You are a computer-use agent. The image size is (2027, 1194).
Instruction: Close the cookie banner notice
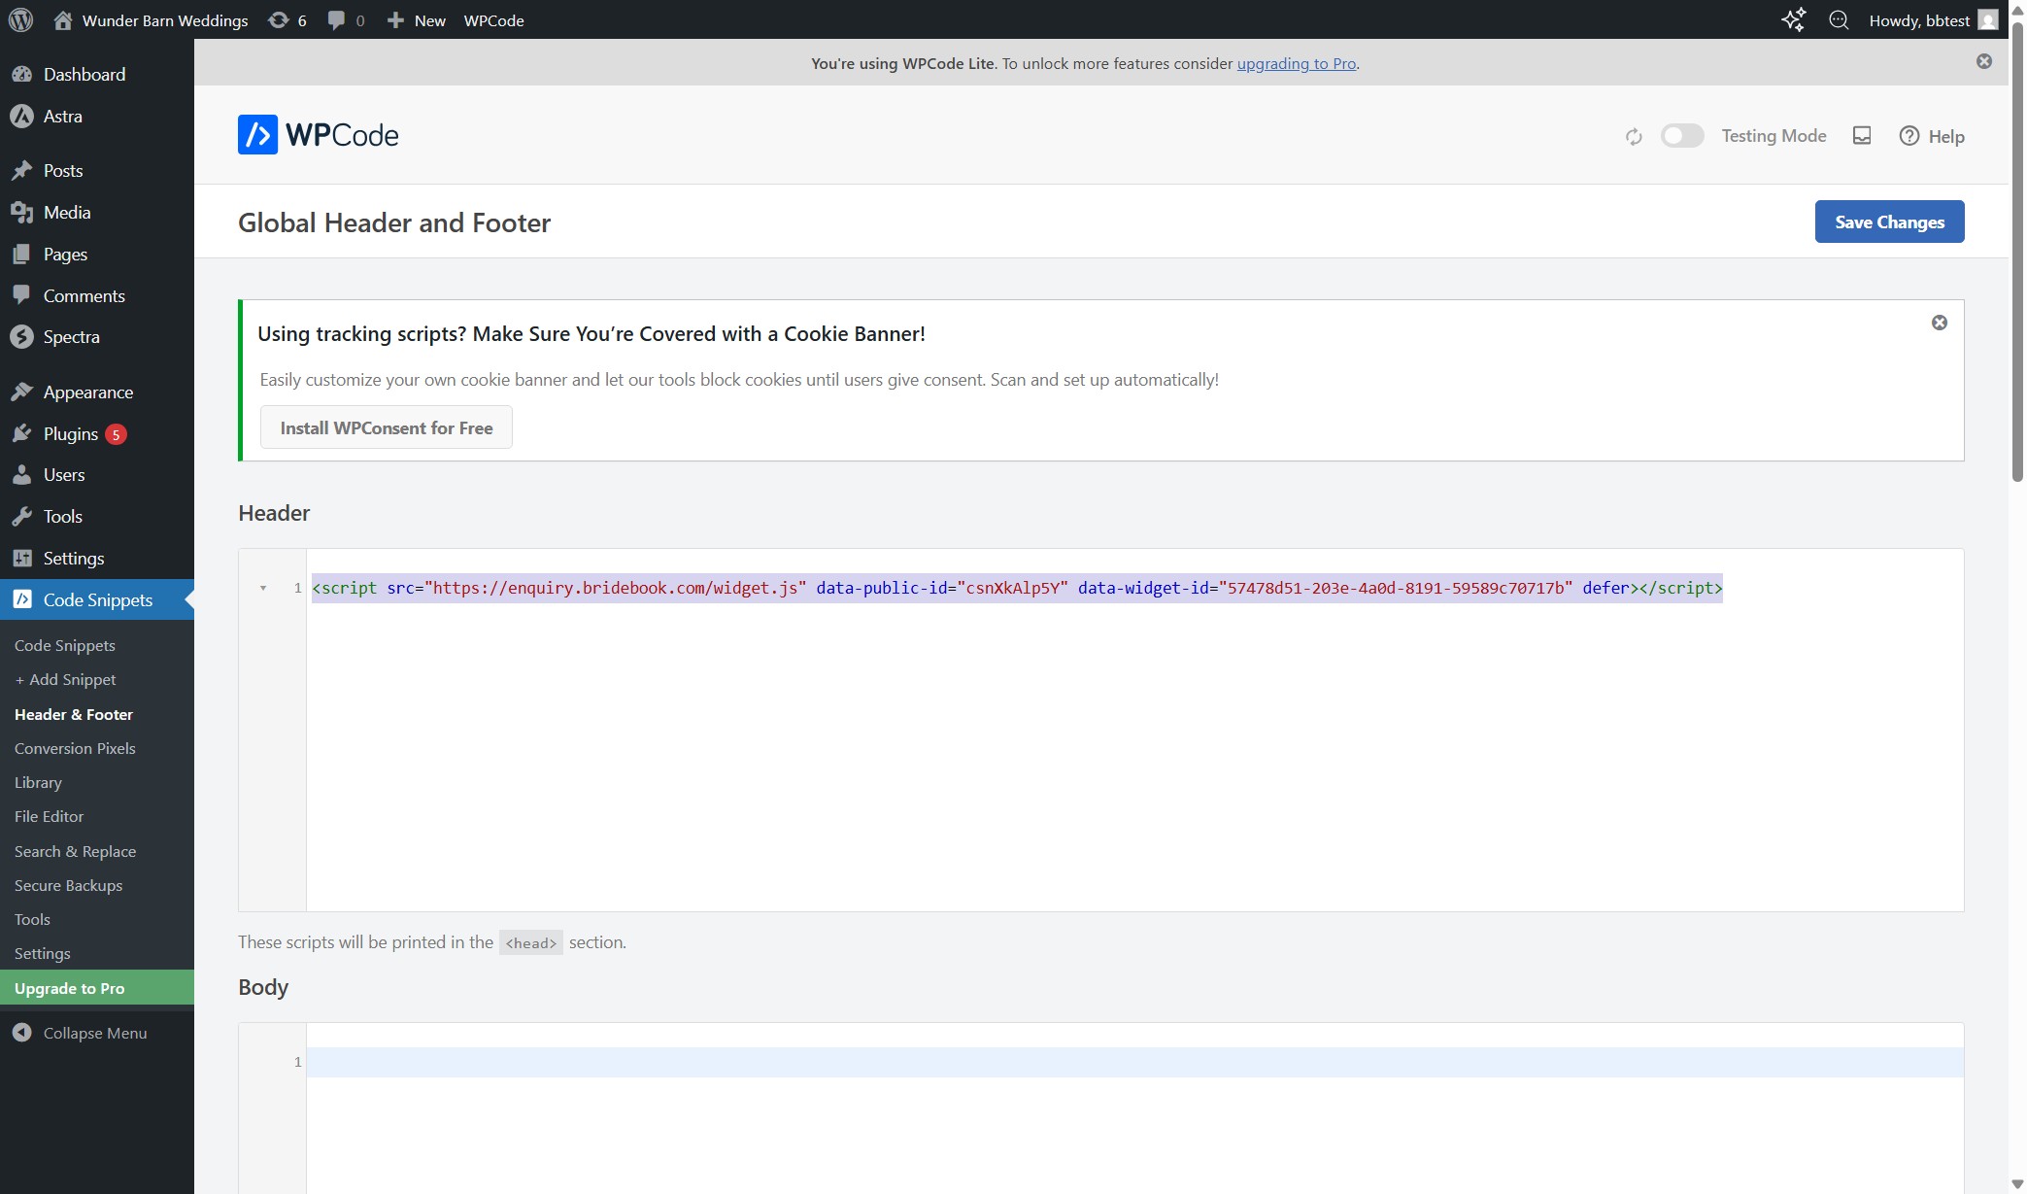click(1939, 323)
